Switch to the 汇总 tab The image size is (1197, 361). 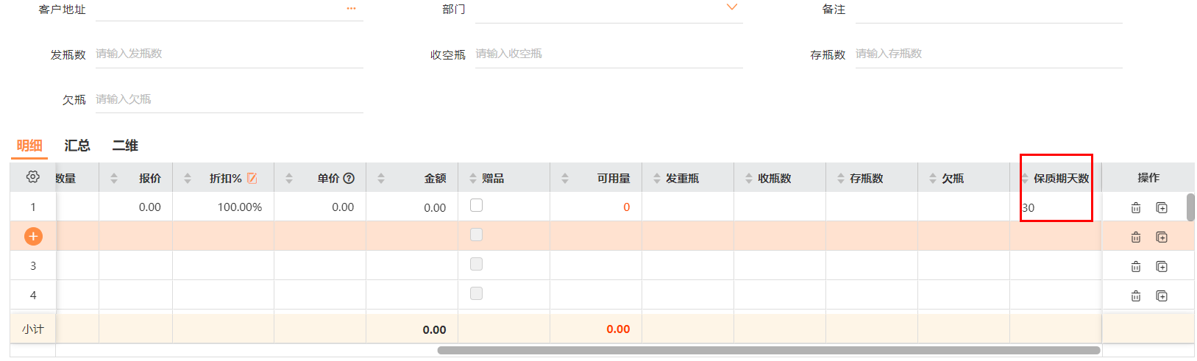click(77, 146)
